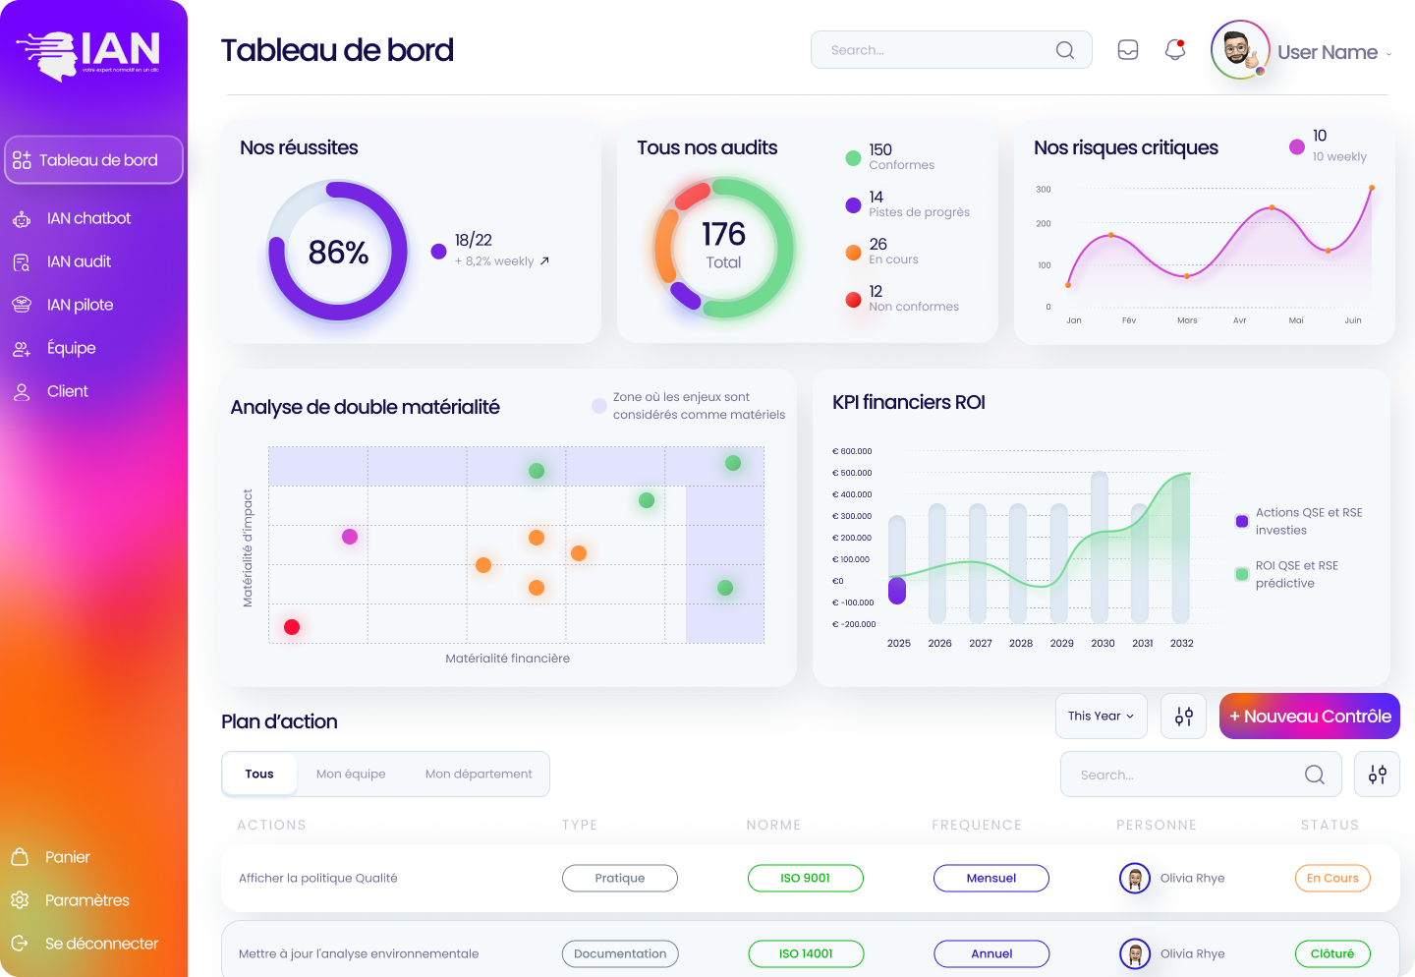Click the Nouveau Contrôle button
The height and width of the screenshot is (977, 1415).
[x=1309, y=717]
